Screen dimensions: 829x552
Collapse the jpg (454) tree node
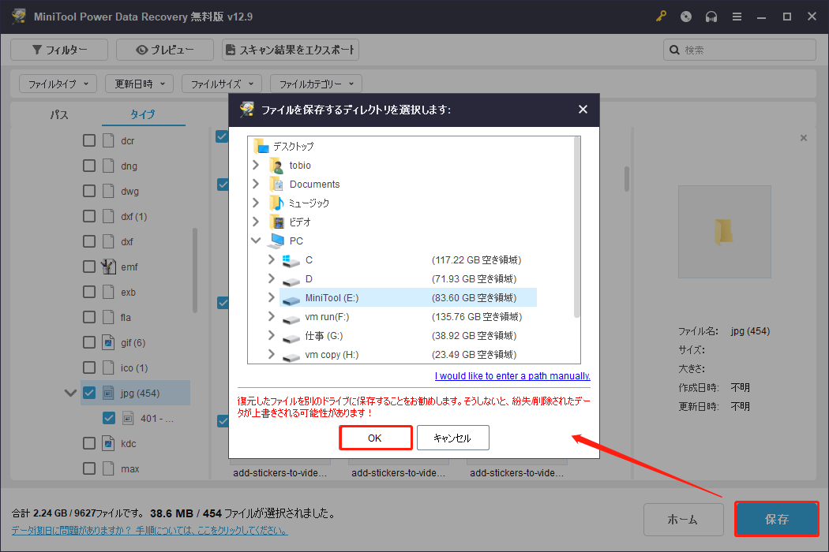point(70,393)
